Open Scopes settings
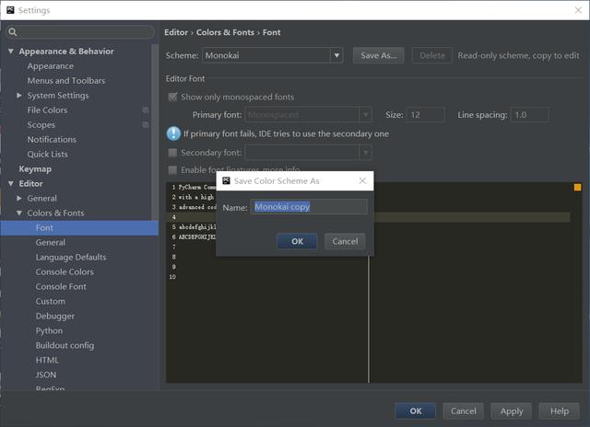This screenshot has height=427, width=590. (x=41, y=124)
